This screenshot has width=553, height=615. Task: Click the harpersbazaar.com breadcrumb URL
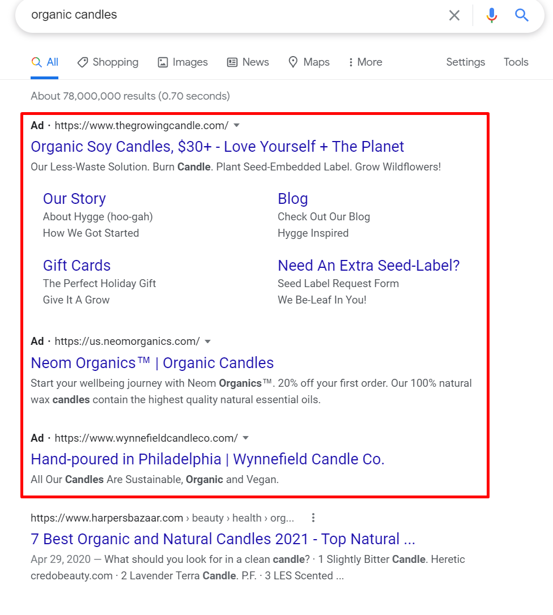[162, 518]
